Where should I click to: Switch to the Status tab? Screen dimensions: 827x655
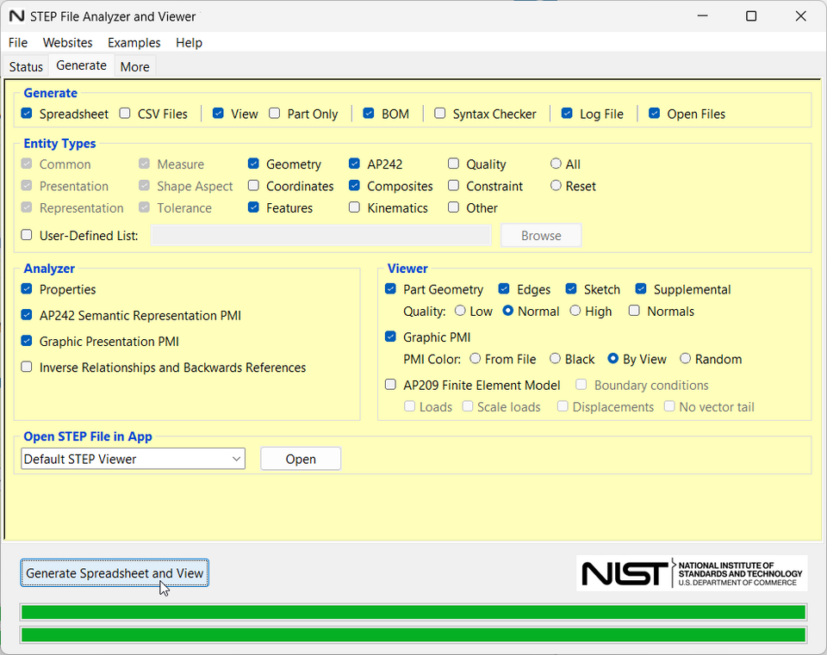[25, 66]
